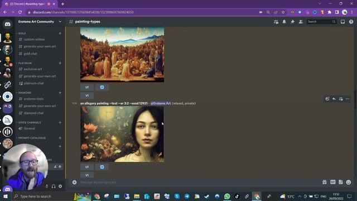This screenshot has width=357, height=201.
Task: Open Chrome three-dot menu
Action: pos(352,12)
